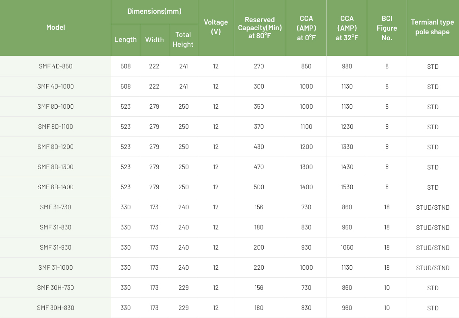Select the SMF 8D-1000 row label

pos(55,107)
